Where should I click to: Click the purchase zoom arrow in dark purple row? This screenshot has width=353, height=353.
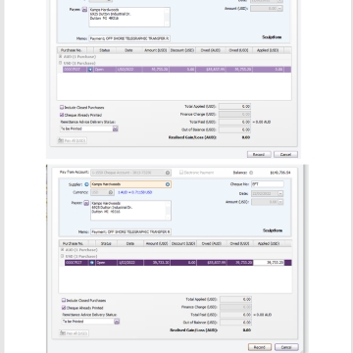coord(92,263)
